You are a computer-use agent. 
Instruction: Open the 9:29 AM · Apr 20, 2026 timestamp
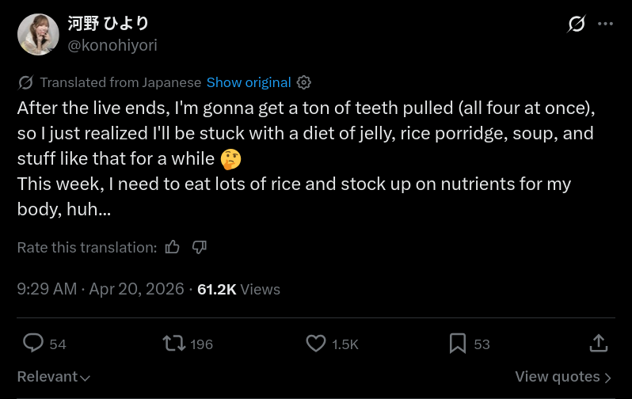pyautogui.click(x=101, y=289)
